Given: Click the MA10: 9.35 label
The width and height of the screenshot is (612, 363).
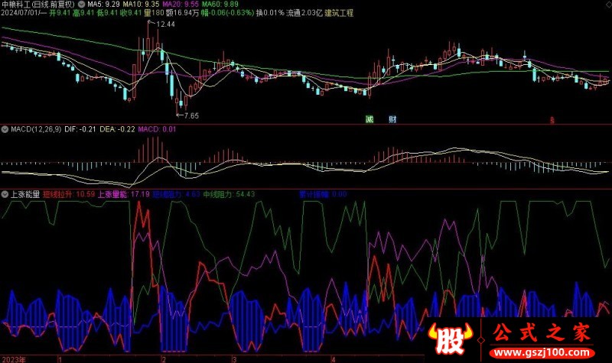Looking at the screenshot, I should click(x=141, y=5).
